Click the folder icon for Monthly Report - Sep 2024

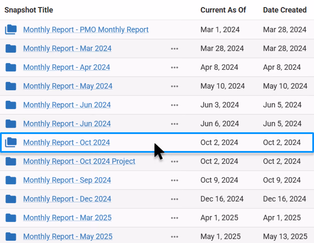coord(11,180)
